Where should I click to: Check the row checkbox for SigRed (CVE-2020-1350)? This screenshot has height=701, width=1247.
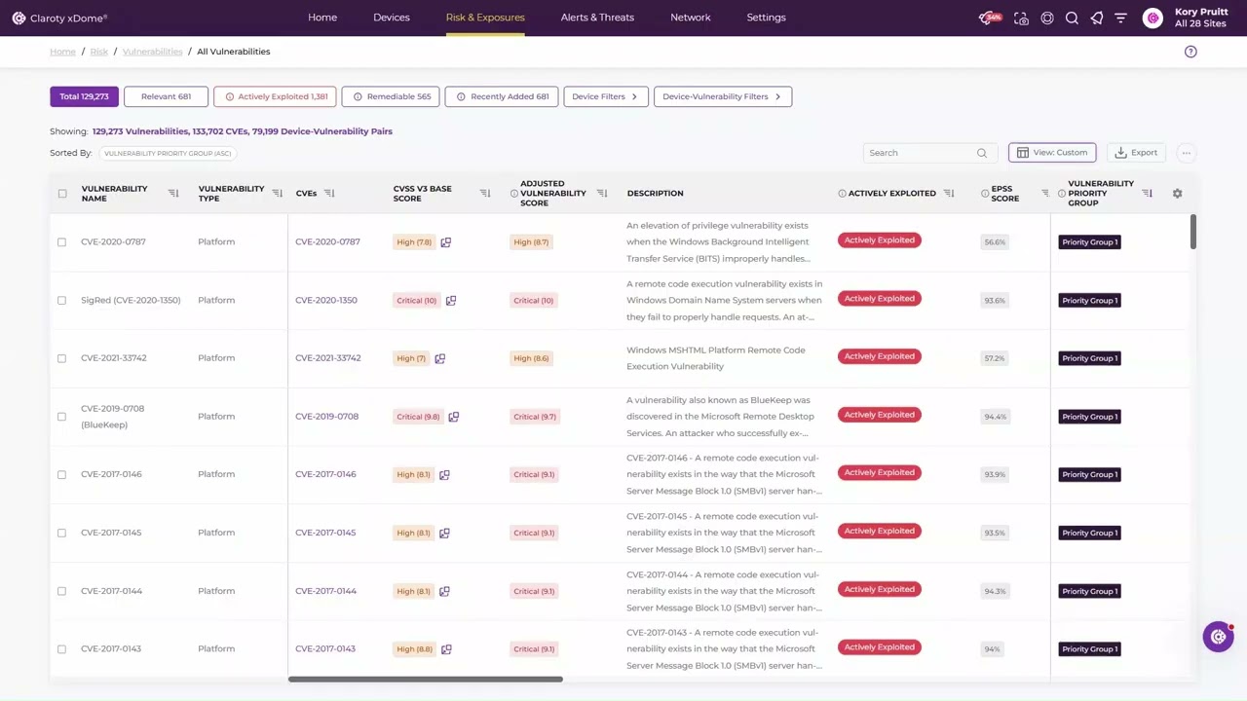point(61,300)
